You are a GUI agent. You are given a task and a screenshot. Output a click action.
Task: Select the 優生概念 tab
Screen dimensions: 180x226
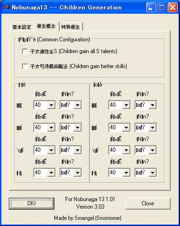pos(46,26)
